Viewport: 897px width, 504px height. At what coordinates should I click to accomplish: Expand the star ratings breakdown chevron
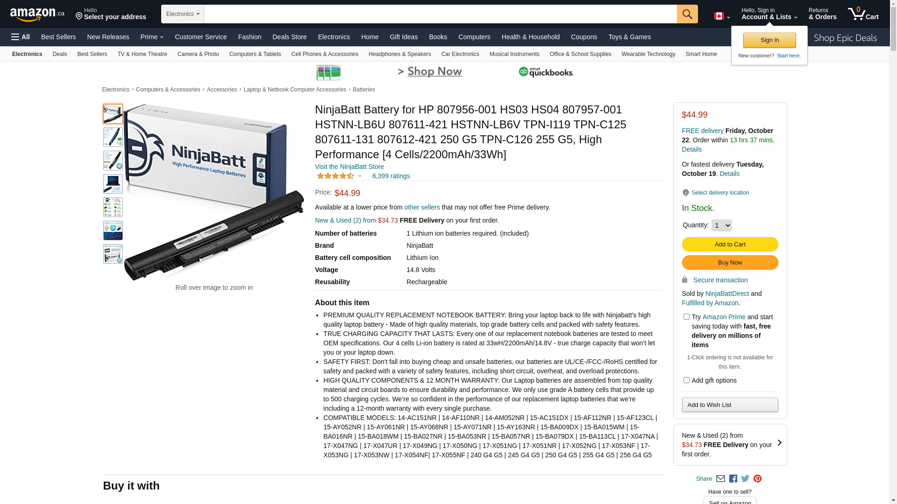(x=360, y=176)
